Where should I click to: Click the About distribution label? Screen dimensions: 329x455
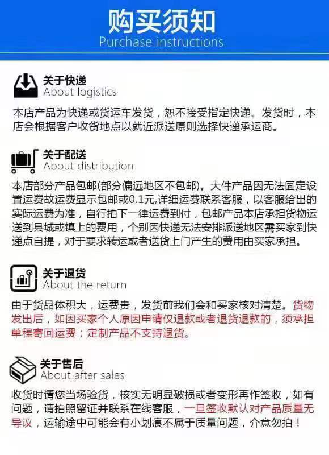coord(88,166)
